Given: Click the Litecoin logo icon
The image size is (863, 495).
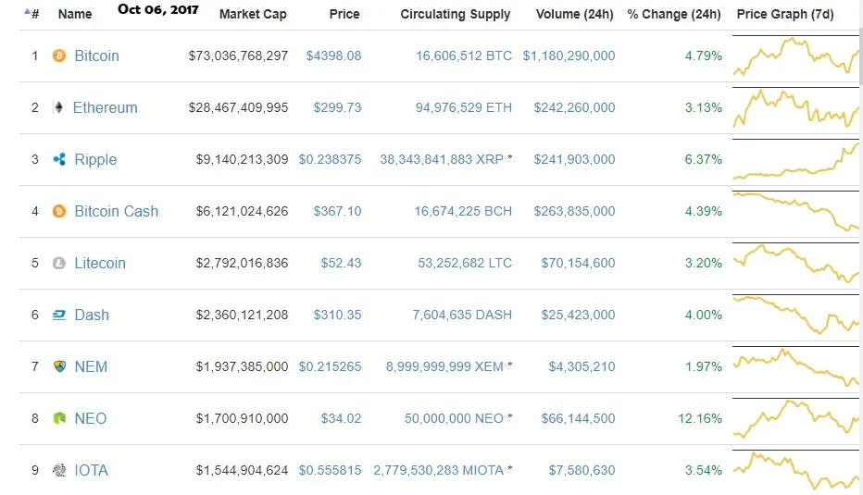Looking at the screenshot, I should (59, 263).
